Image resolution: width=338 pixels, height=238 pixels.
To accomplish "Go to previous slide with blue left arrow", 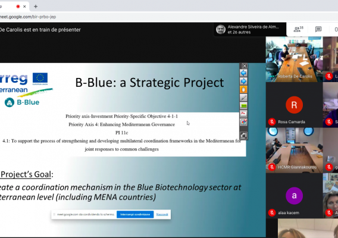I will tap(243, 73).
